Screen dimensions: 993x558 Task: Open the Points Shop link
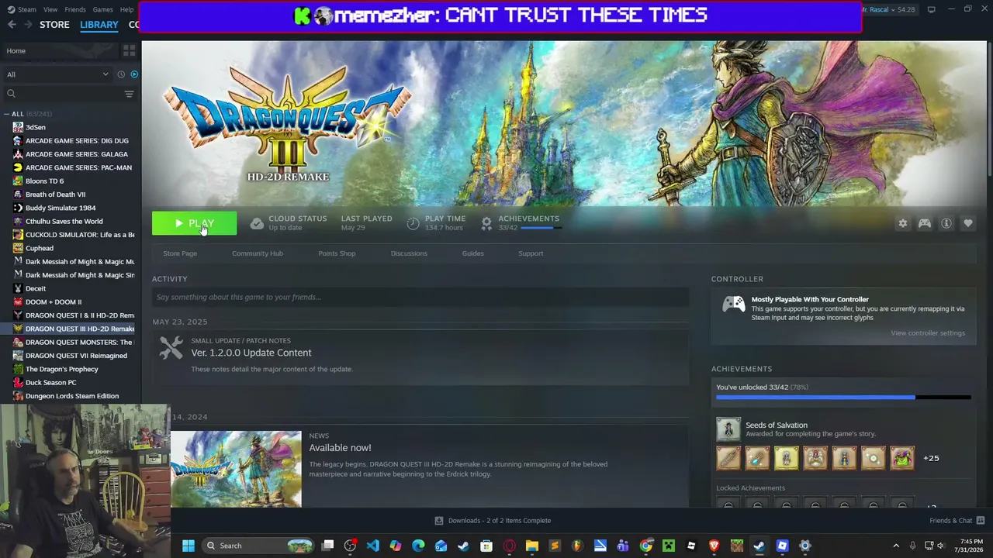pos(337,253)
